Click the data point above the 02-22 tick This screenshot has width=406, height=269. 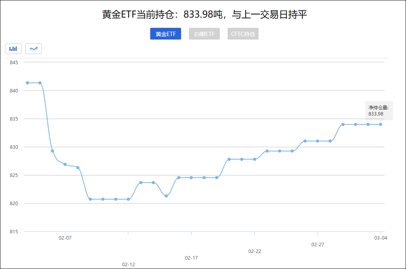(x=255, y=159)
